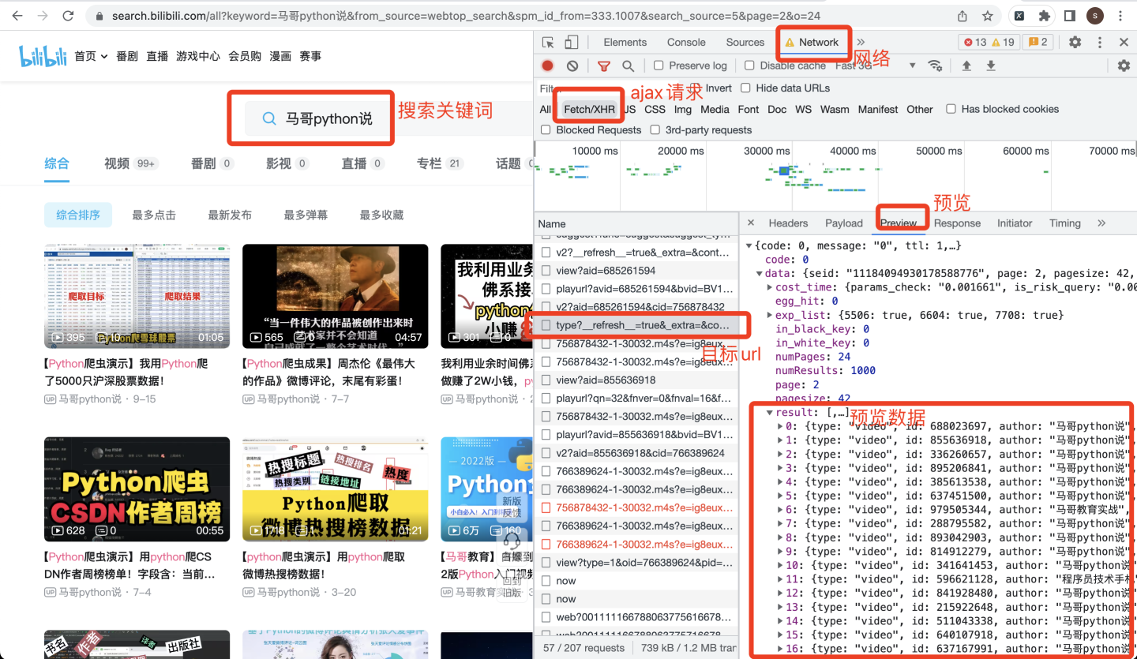The image size is (1137, 659).
Task: Open DevTools three-dot customize menu
Action: tap(1100, 43)
